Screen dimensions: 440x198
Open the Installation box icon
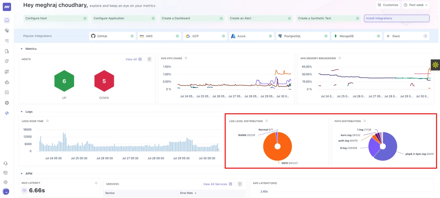6,173
